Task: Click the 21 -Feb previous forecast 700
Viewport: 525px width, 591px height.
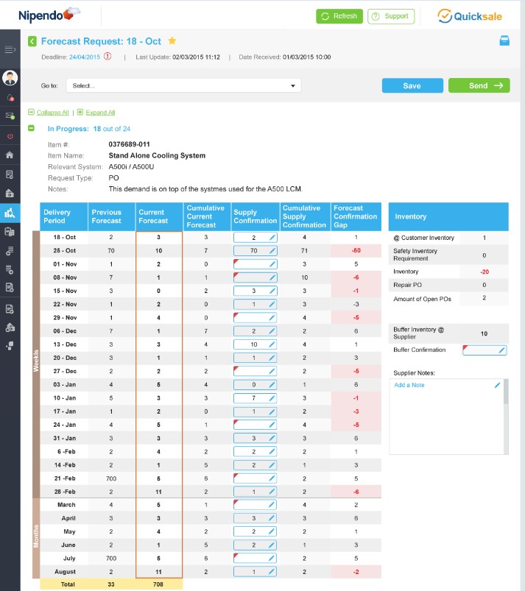Action: tap(111, 478)
